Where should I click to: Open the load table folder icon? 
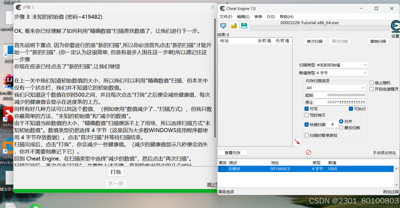point(234,26)
